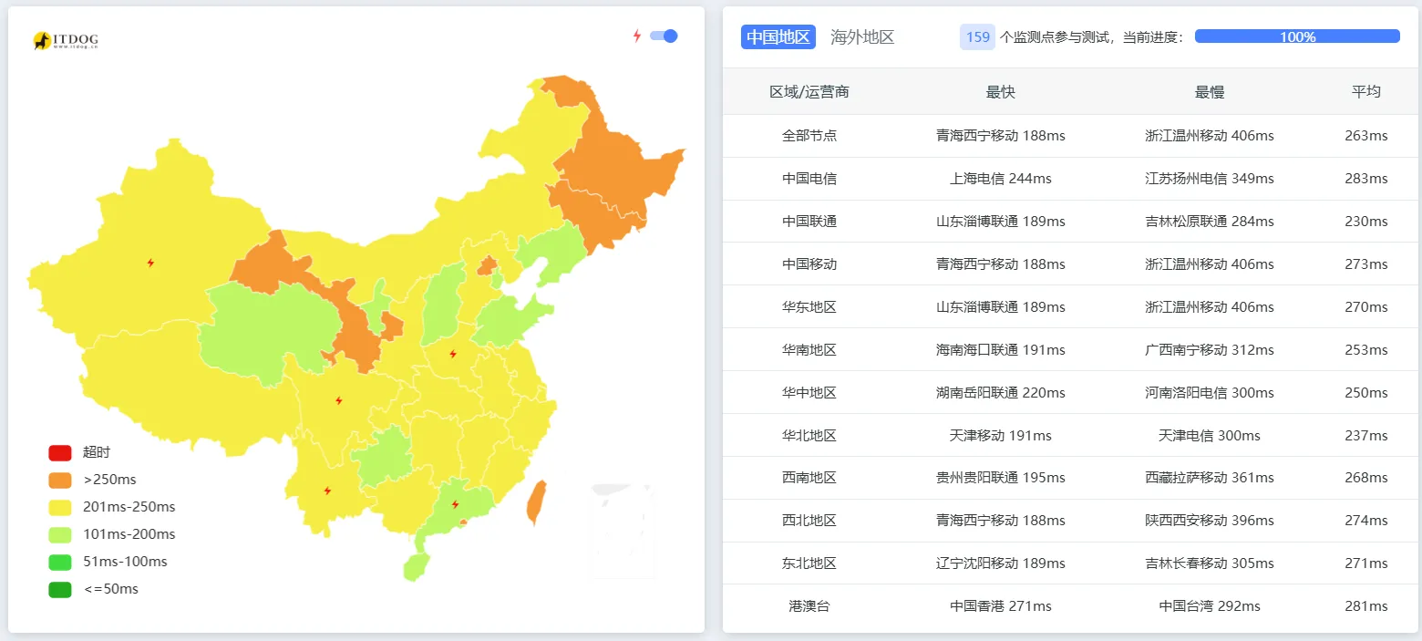Toggle the blue switch above the map
The height and width of the screenshot is (641, 1422).
pyautogui.click(x=665, y=36)
